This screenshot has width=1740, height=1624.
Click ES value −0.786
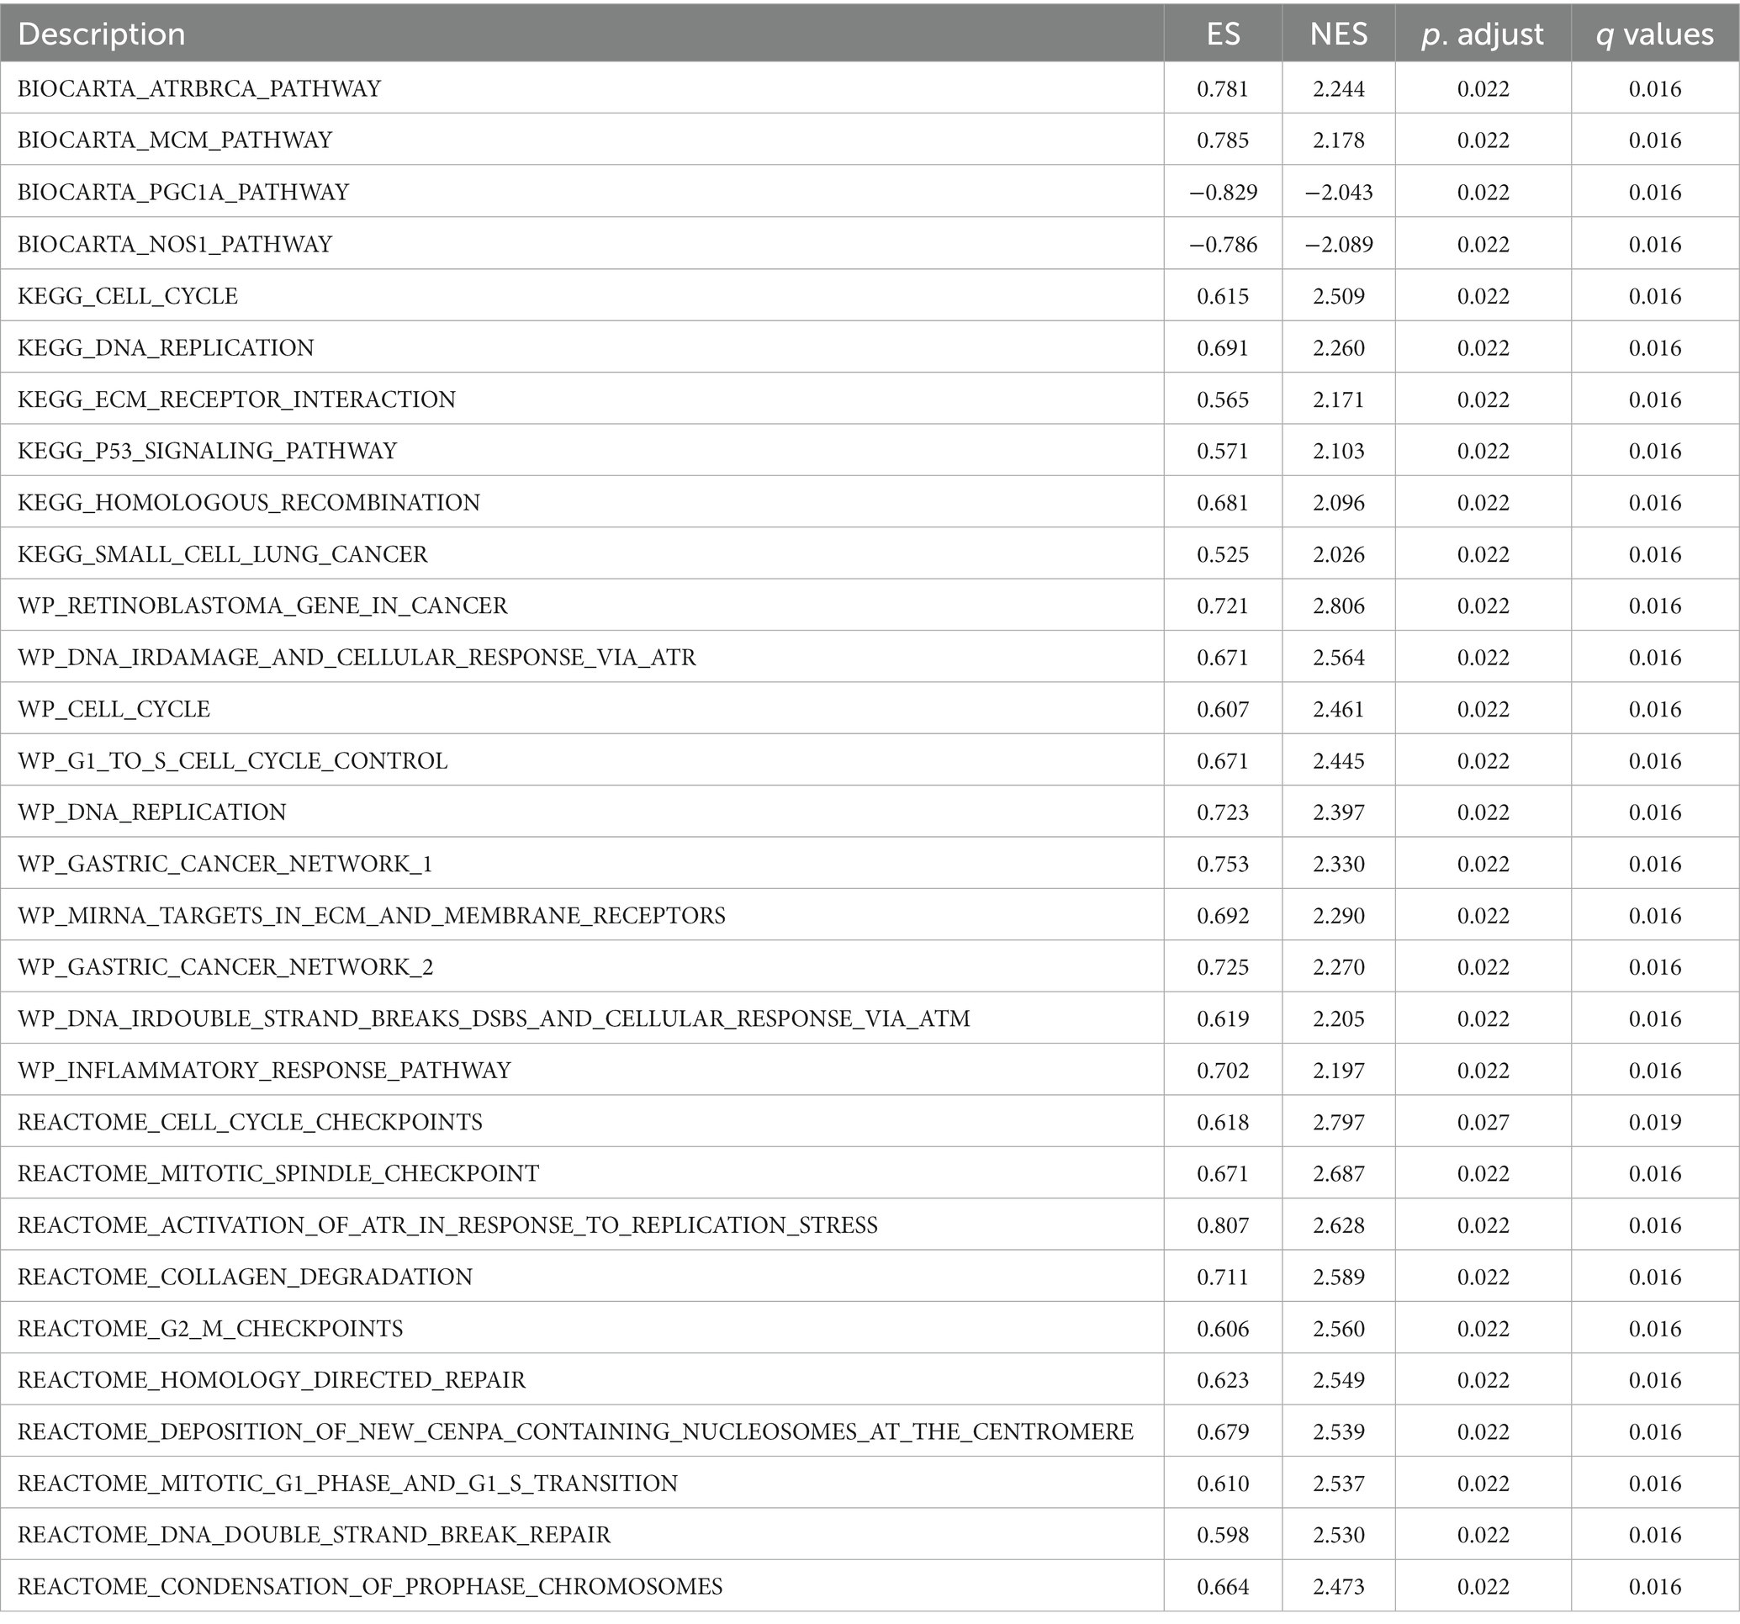1223,244
